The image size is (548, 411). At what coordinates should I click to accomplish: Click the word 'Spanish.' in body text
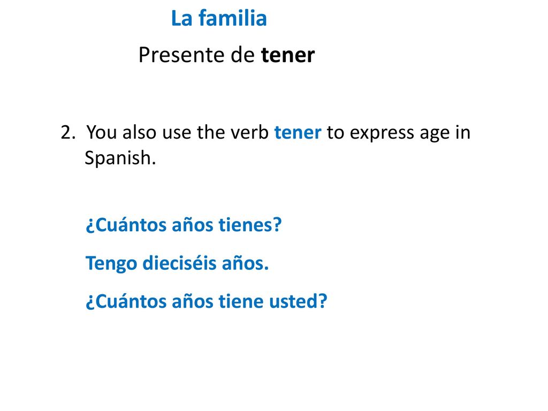tap(120, 158)
